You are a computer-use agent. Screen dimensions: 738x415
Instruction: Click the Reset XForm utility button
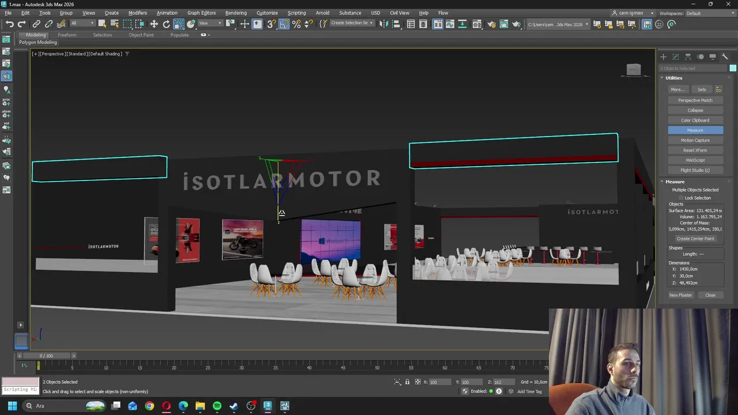(695, 150)
